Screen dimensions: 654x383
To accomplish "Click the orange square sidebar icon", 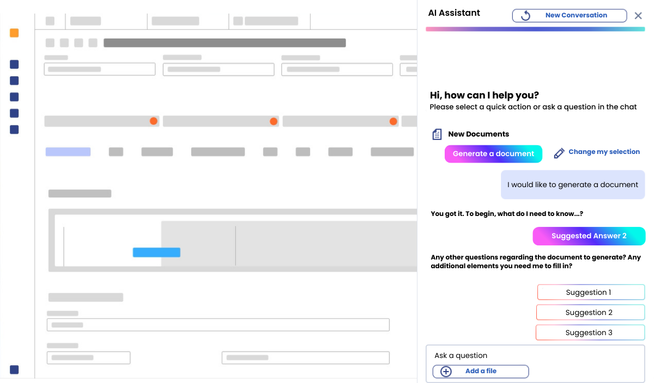I will coord(14,33).
